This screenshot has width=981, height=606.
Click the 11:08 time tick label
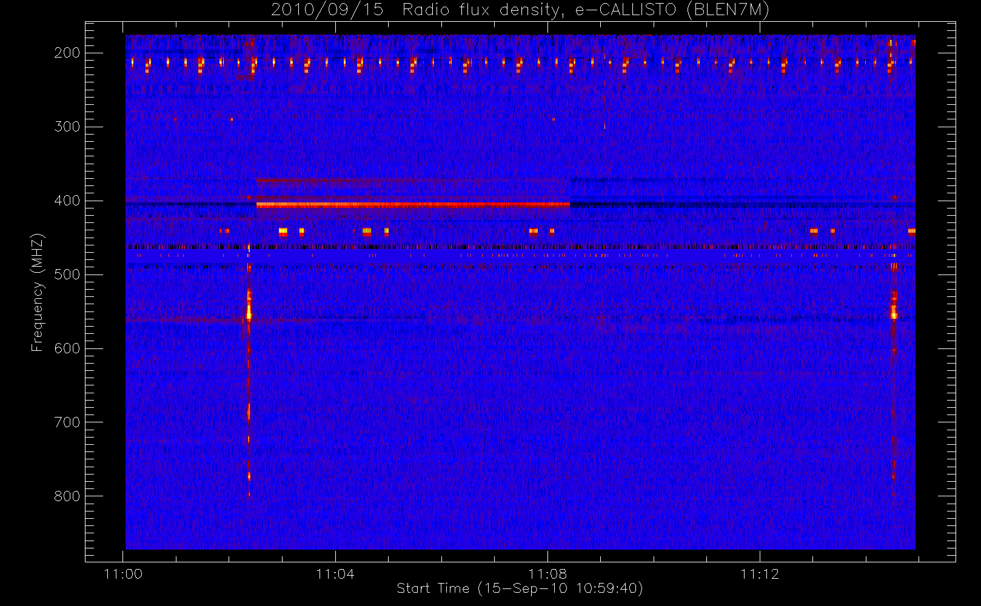[547, 574]
